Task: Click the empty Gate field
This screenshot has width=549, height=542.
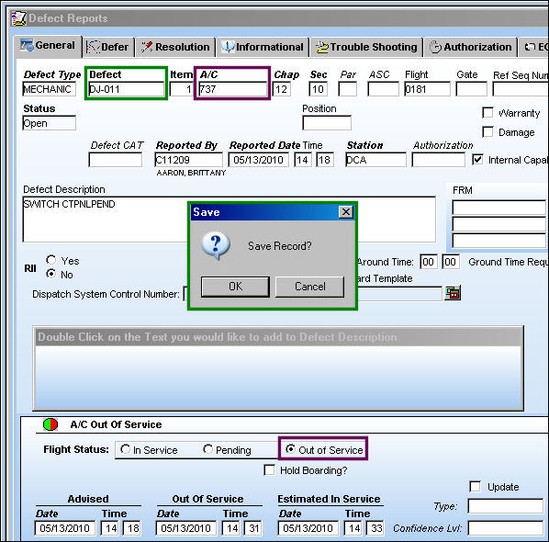Action: tap(471, 89)
